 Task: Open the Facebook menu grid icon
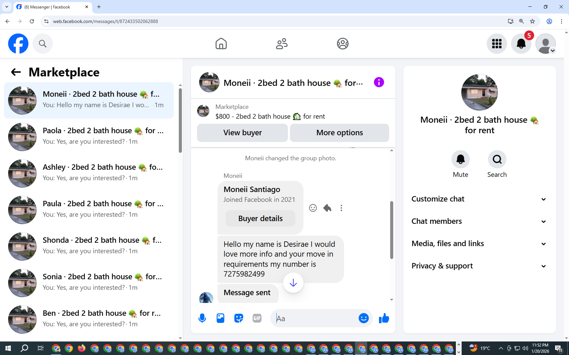[x=497, y=44]
